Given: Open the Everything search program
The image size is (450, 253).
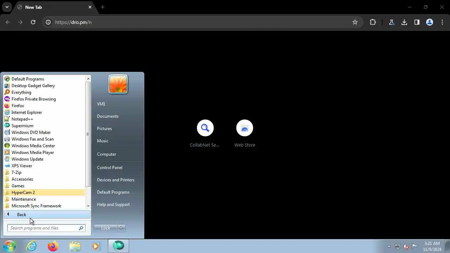Looking at the screenshot, I should tap(44, 92).
